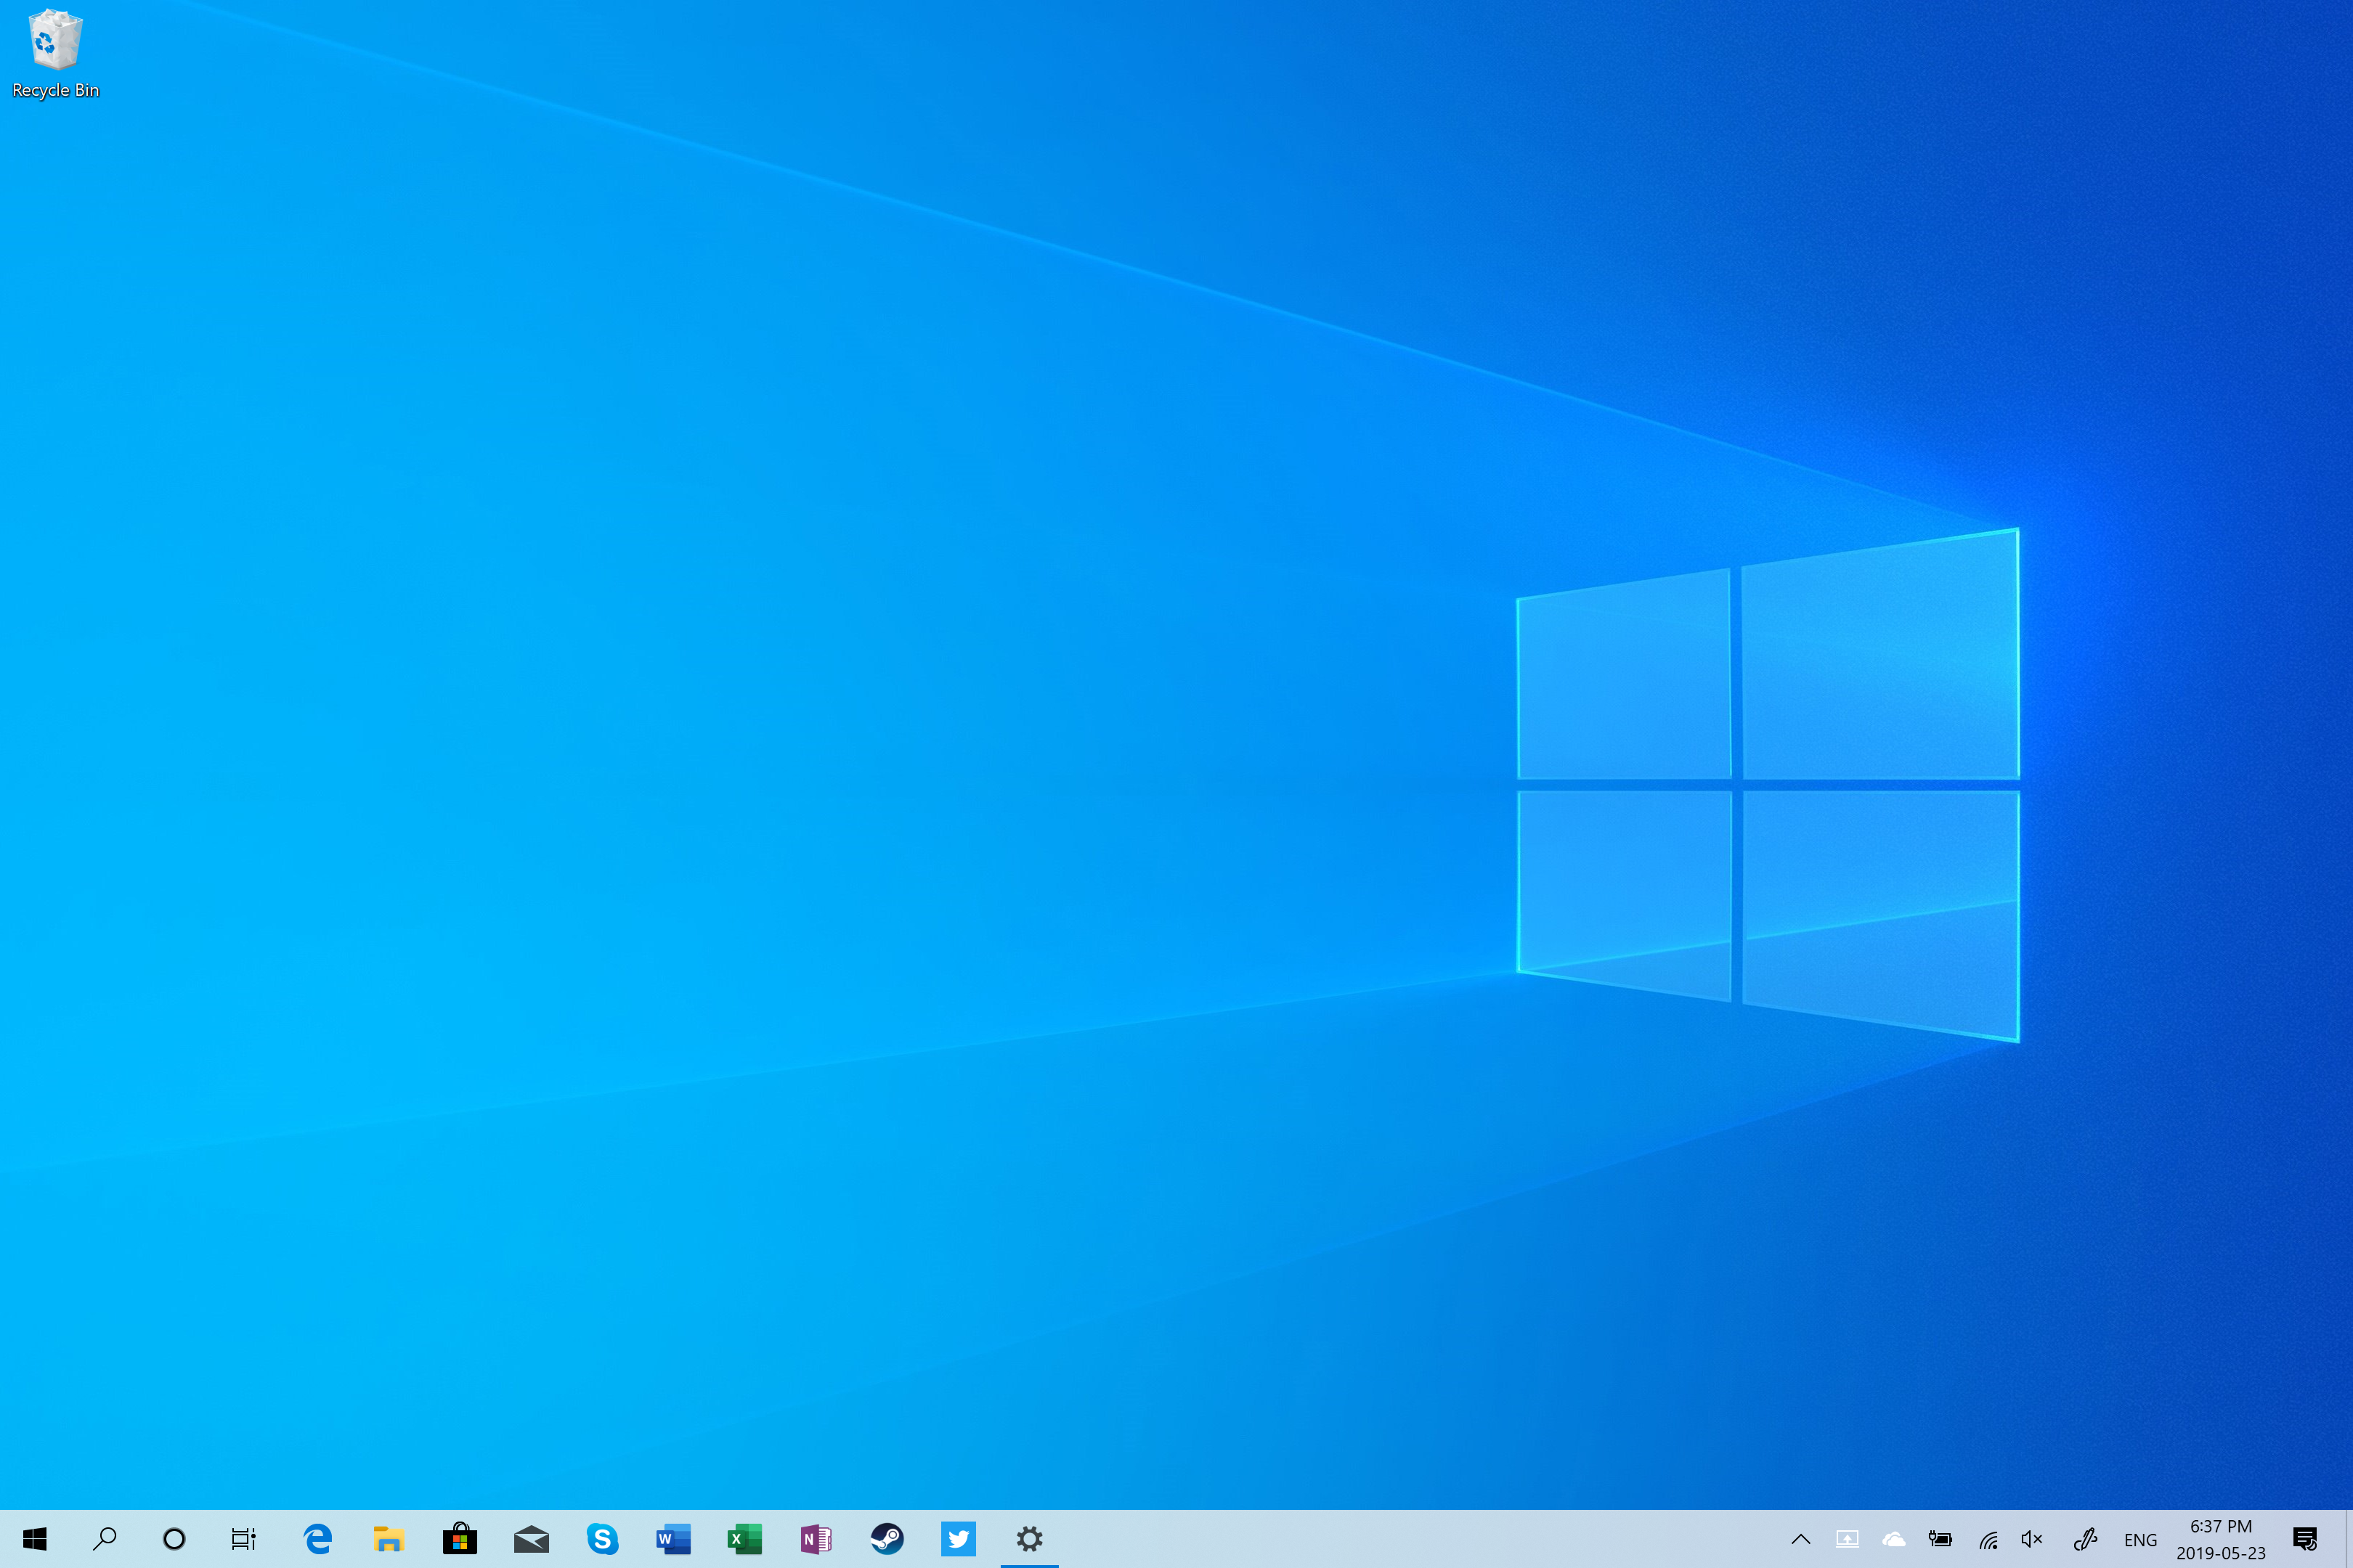Image resolution: width=2353 pixels, height=1568 pixels.
Task: View battery status in the tray
Action: tap(1940, 1539)
